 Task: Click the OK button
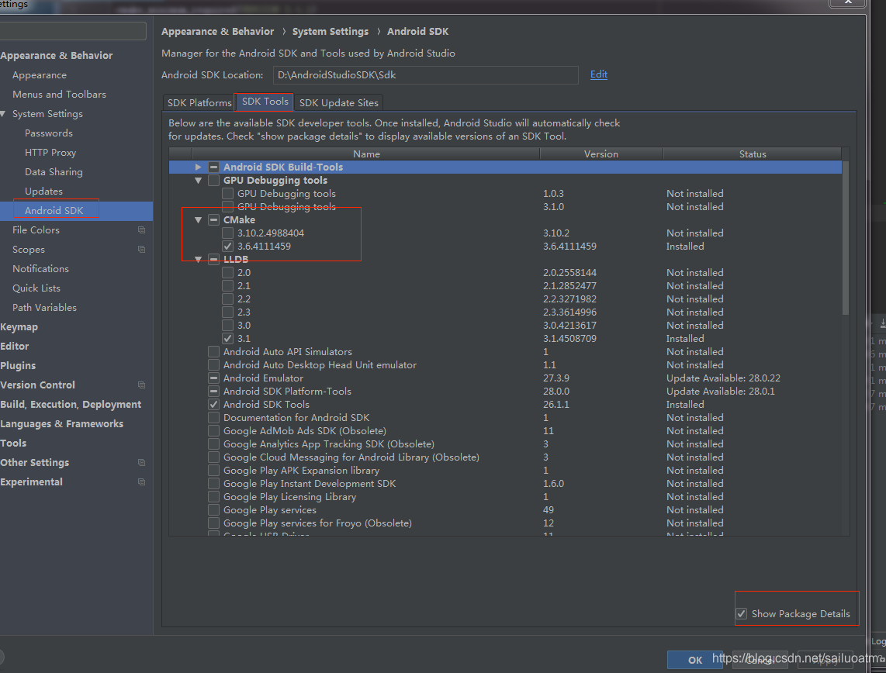695,660
